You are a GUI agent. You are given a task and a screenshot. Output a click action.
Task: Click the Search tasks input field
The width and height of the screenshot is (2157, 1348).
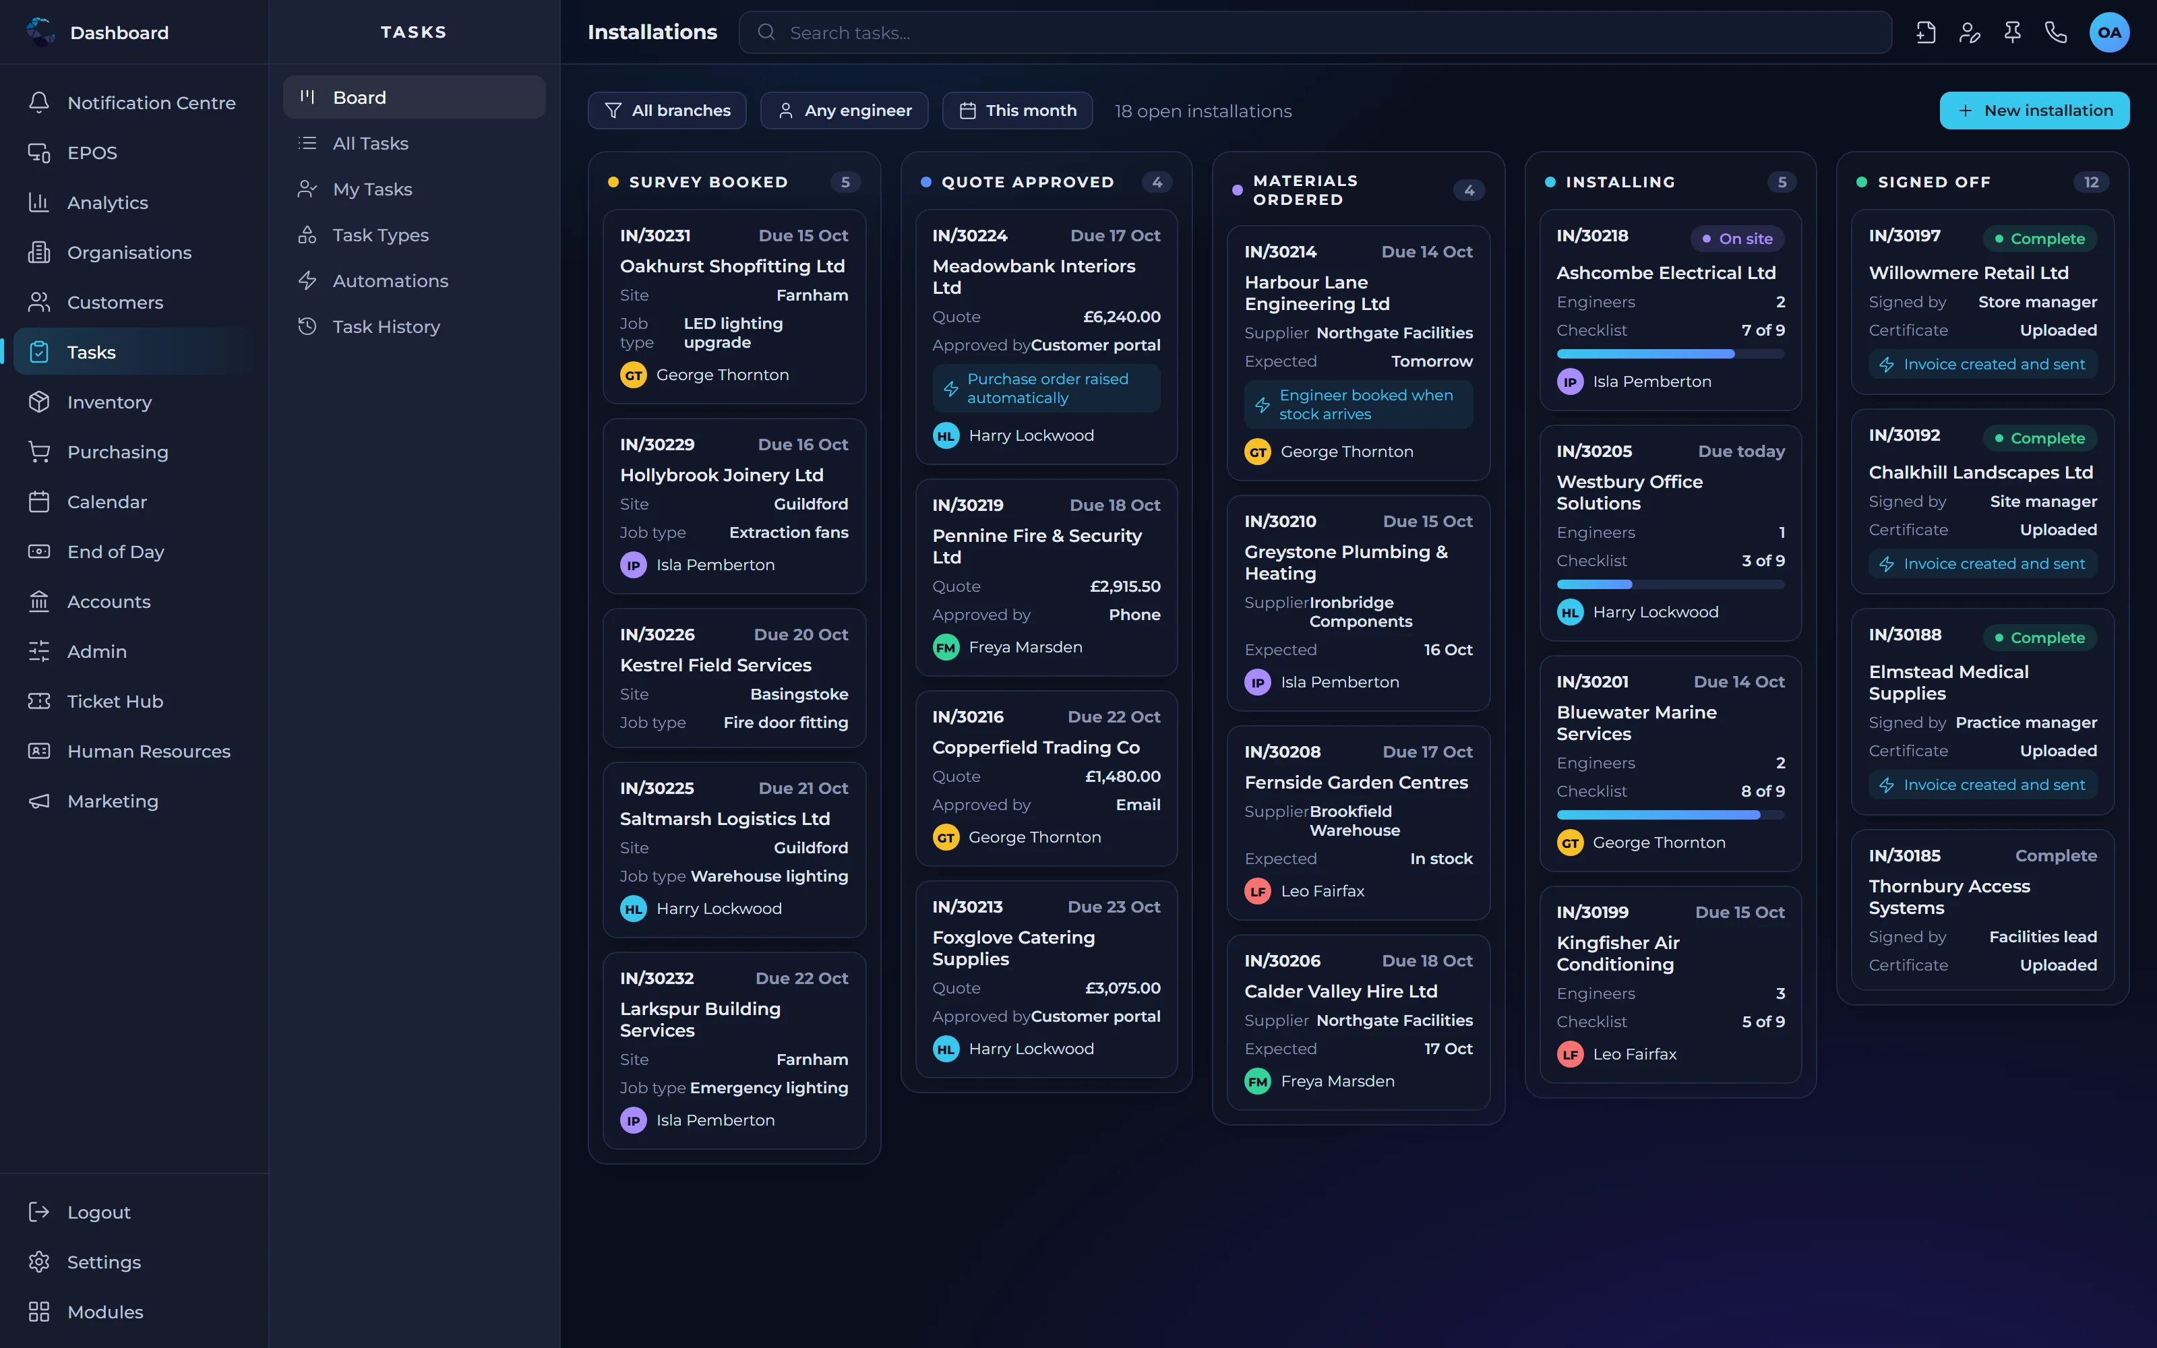(1314, 33)
